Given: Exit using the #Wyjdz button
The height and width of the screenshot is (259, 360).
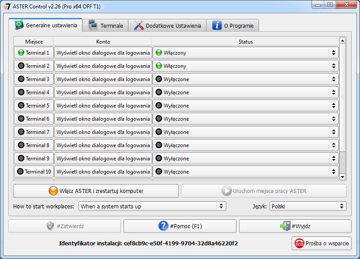Looking at the screenshot, I should click(295, 226).
